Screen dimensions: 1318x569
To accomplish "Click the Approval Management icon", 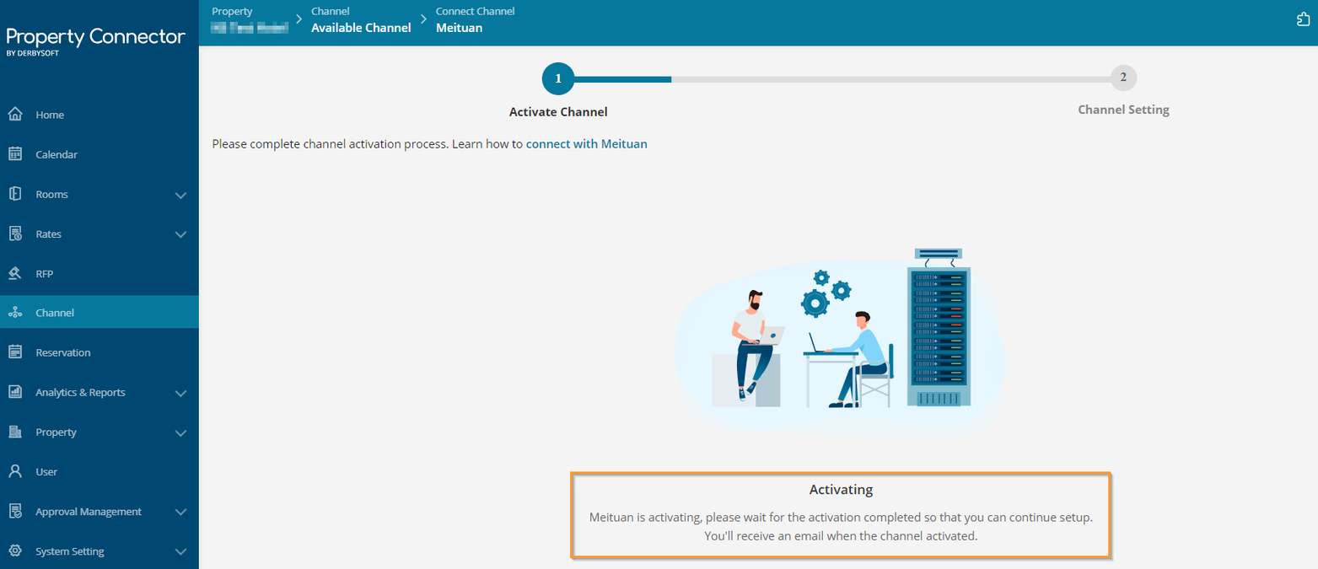I will pos(14,511).
